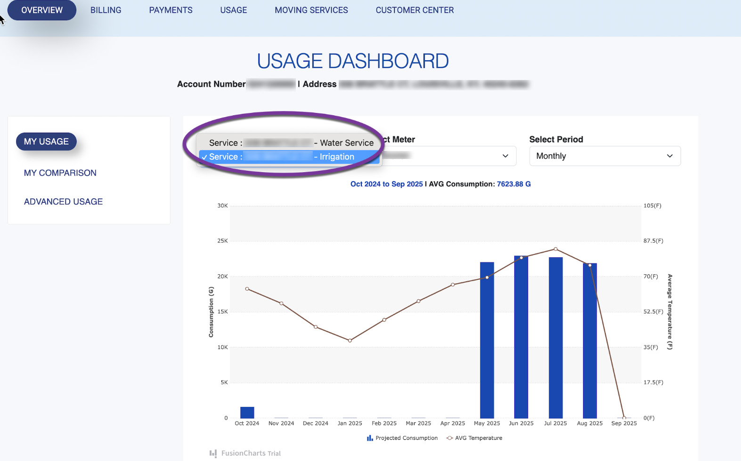Open the Usage navigation tab
Screen dimensions: 741x461
(233, 10)
